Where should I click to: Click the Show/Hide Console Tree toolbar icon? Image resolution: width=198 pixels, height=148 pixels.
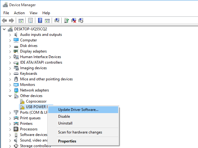(x=21, y=21)
